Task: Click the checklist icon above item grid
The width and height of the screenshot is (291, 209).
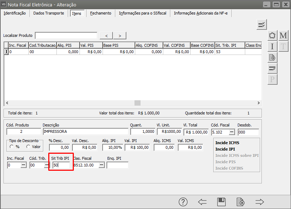Action: 262,24
